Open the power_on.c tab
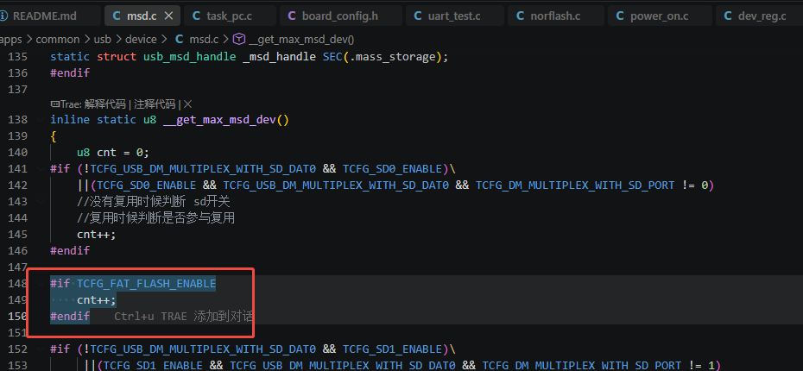The height and width of the screenshot is (371, 803). 659,16
